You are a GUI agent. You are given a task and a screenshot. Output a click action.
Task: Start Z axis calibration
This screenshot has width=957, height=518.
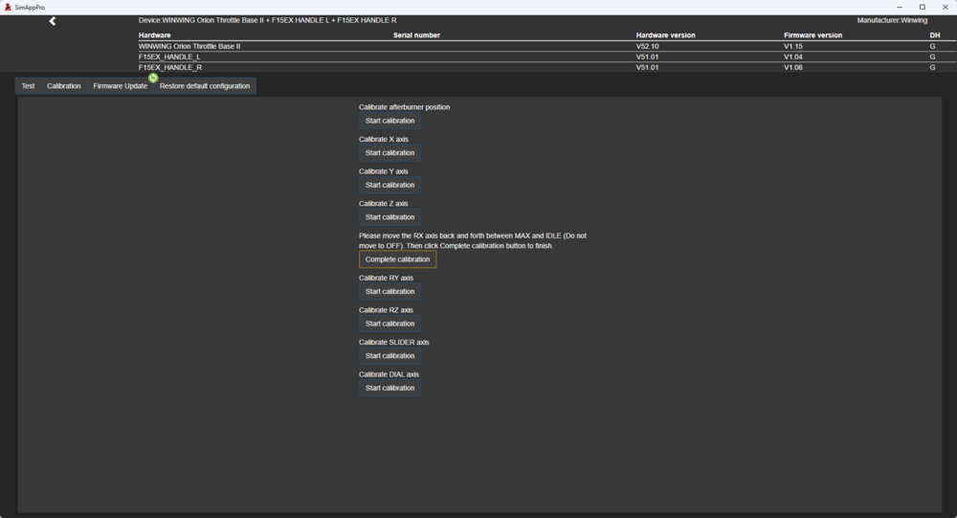point(389,217)
